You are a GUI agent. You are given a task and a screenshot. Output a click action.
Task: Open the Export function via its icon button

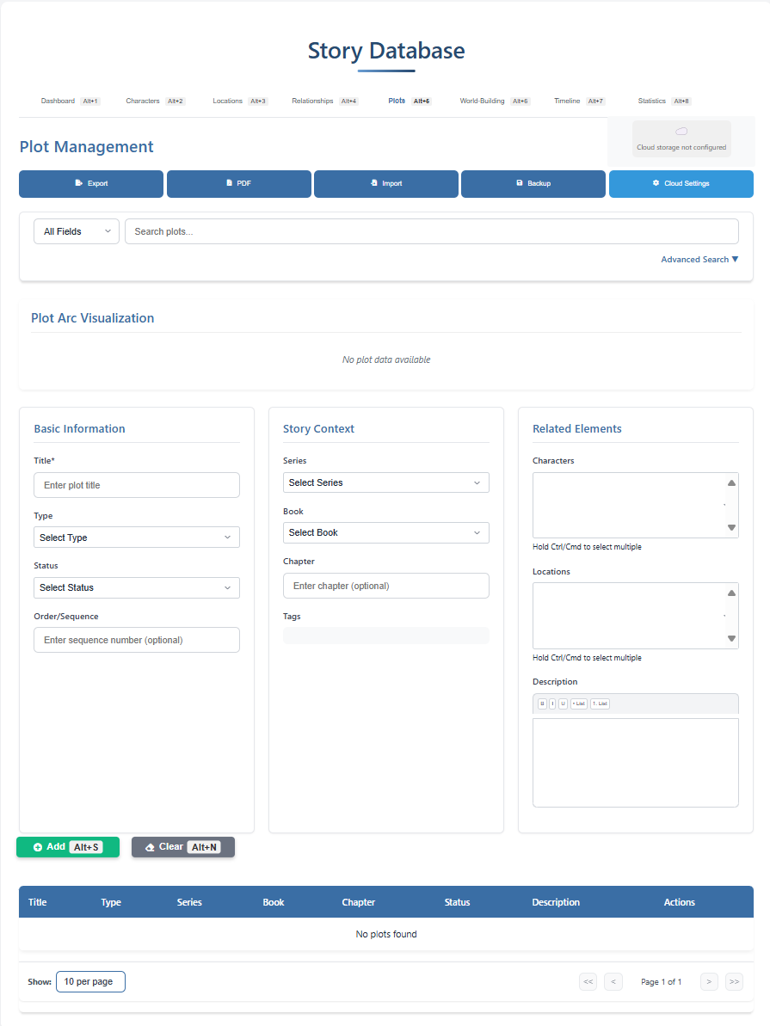[90, 183]
